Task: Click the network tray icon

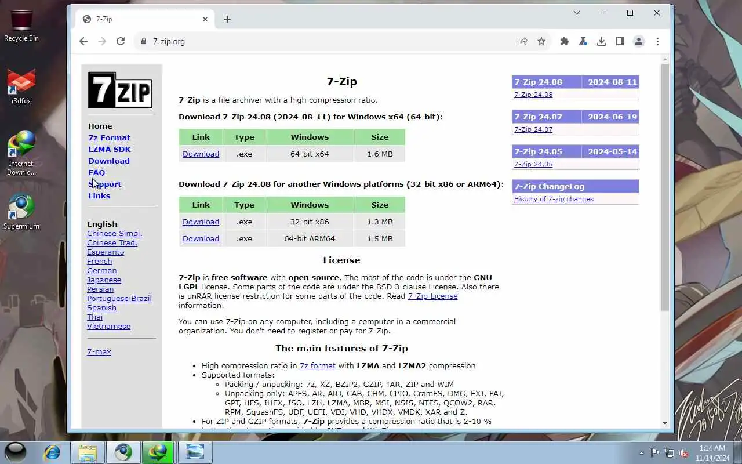Action: 670,453
